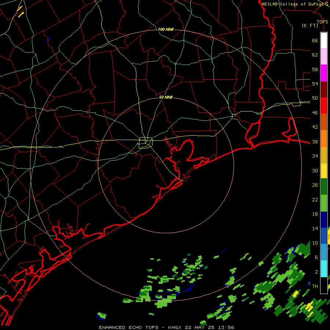This screenshot has height=330, width=330.
Task: Click the '66' legend value
Action: coord(315,40)
